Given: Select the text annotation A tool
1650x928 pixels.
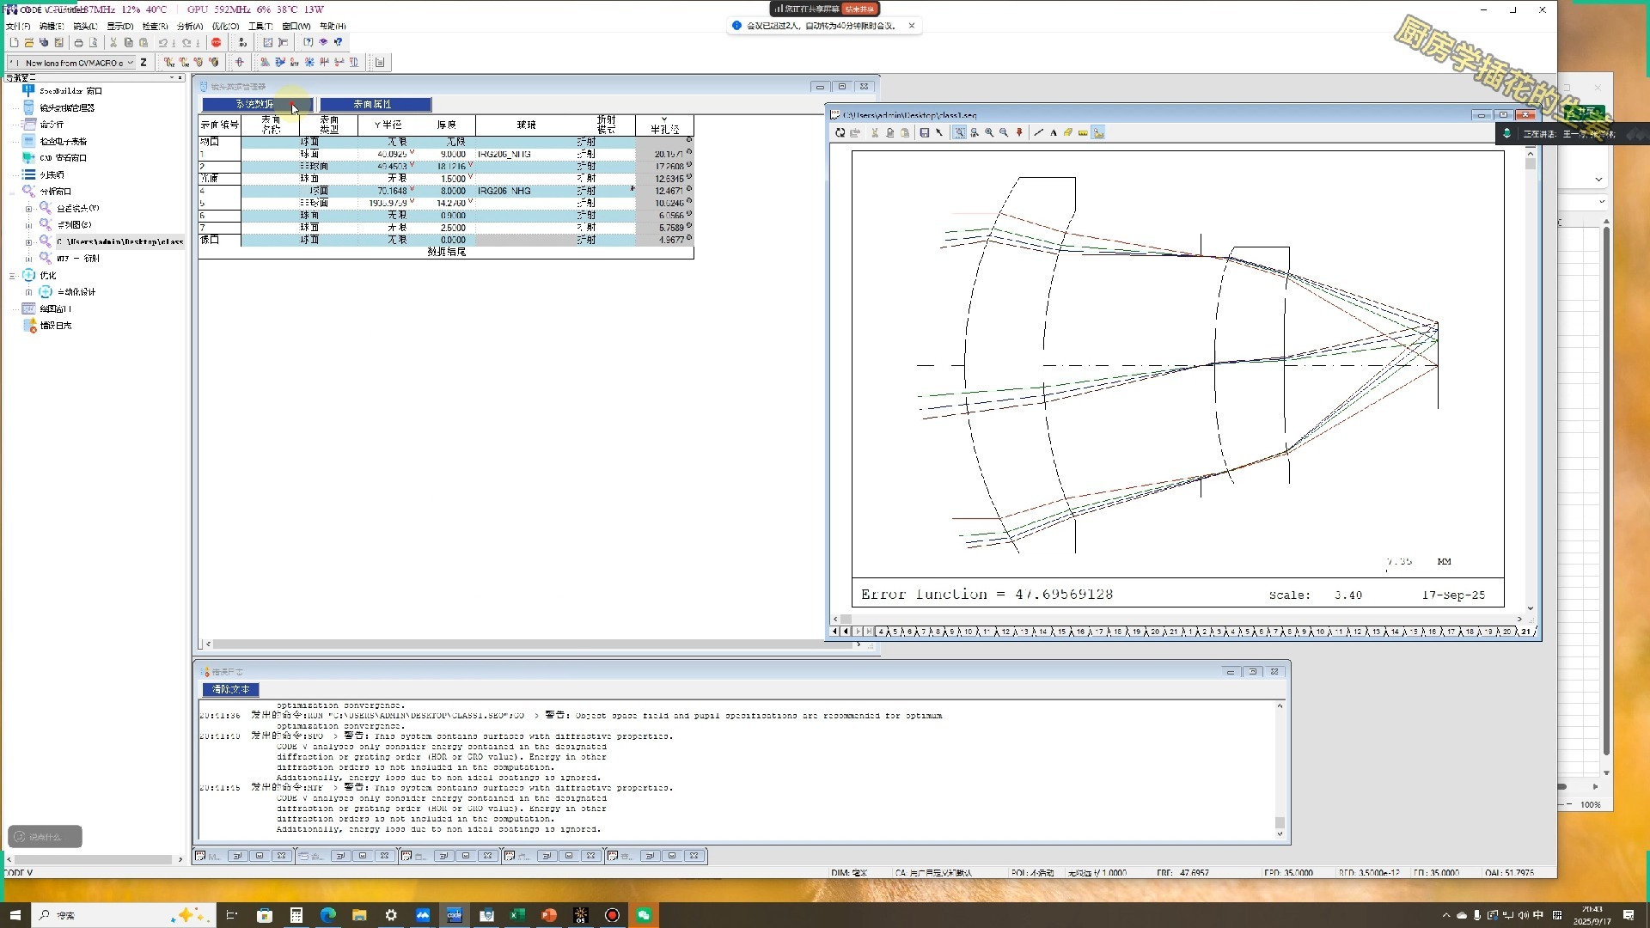Looking at the screenshot, I should [x=1054, y=133].
